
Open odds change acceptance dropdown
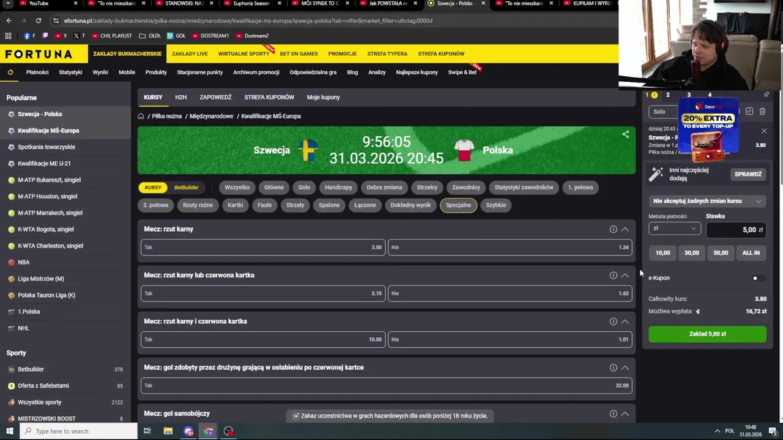[x=707, y=201]
